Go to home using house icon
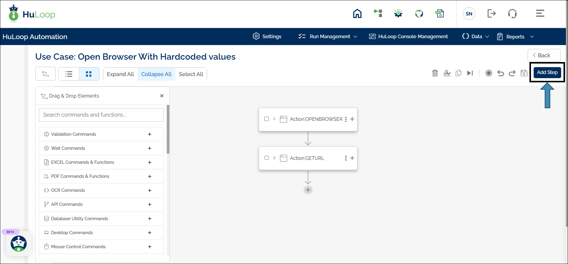The width and height of the screenshot is (568, 264). [357, 13]
